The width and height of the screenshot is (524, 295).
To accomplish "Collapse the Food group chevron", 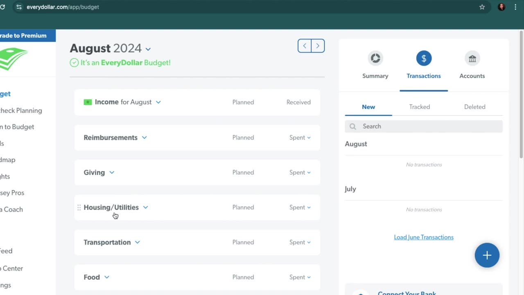I will pos(106,277).
